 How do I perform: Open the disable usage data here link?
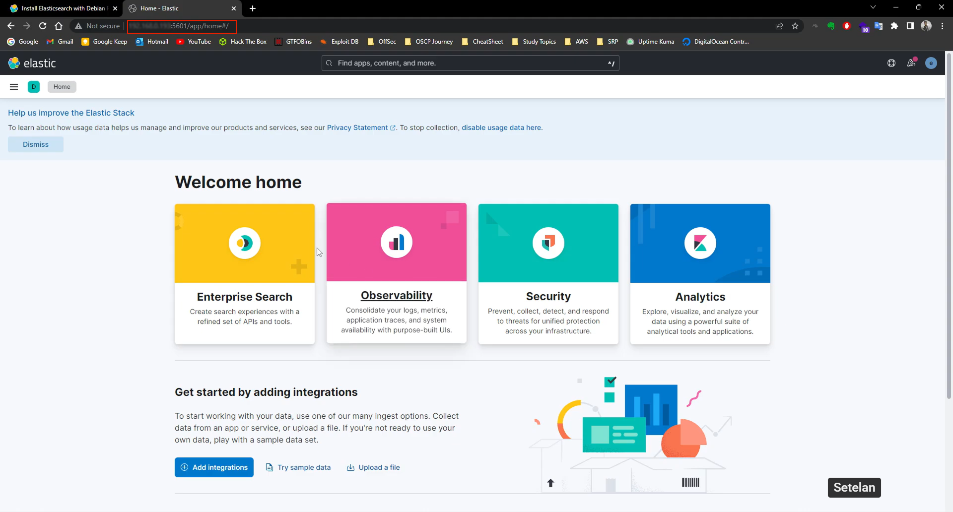coord(501,128)
